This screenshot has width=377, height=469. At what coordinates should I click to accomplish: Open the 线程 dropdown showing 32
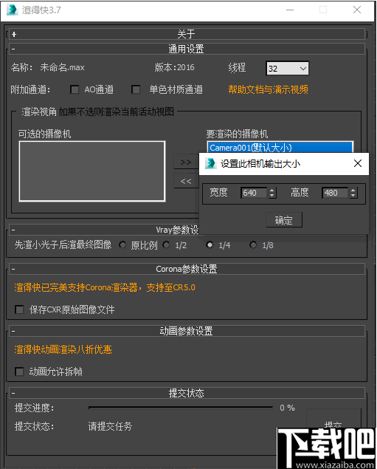click(x=287, y=69)
